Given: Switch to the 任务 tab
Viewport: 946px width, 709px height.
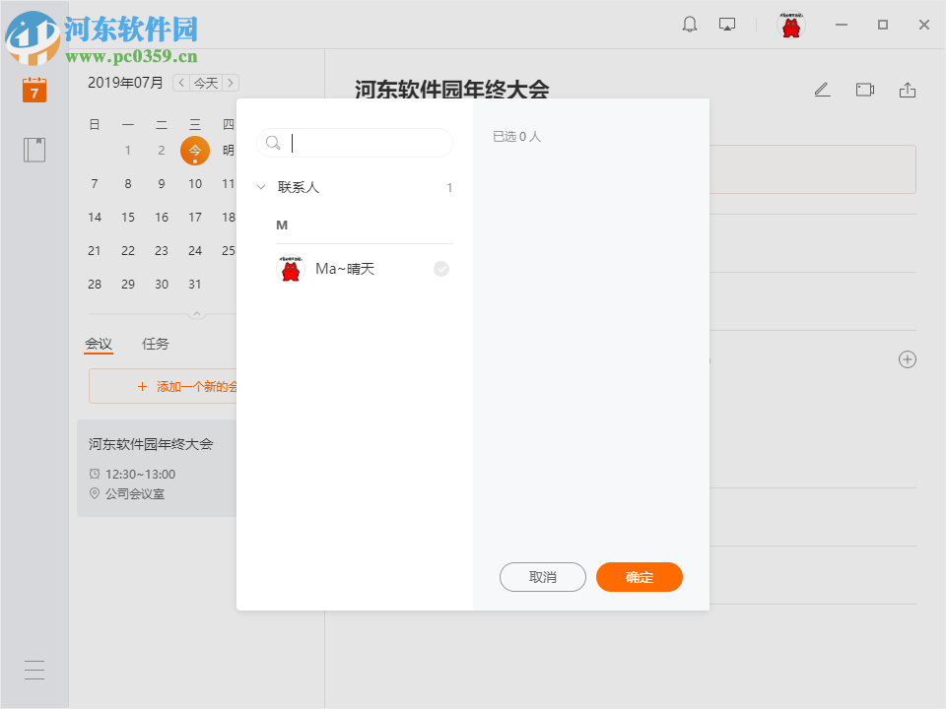Looking at the screenshot, I should tap(154, 344).
